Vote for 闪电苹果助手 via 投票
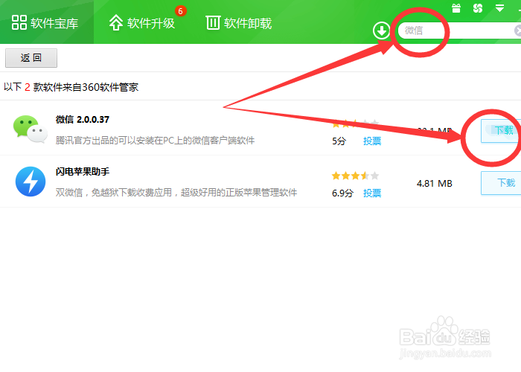Screen dimensions: 521x372 coord(372,193)
